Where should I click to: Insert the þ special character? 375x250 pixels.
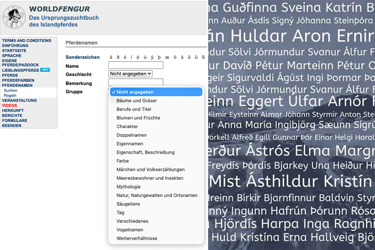159,57
